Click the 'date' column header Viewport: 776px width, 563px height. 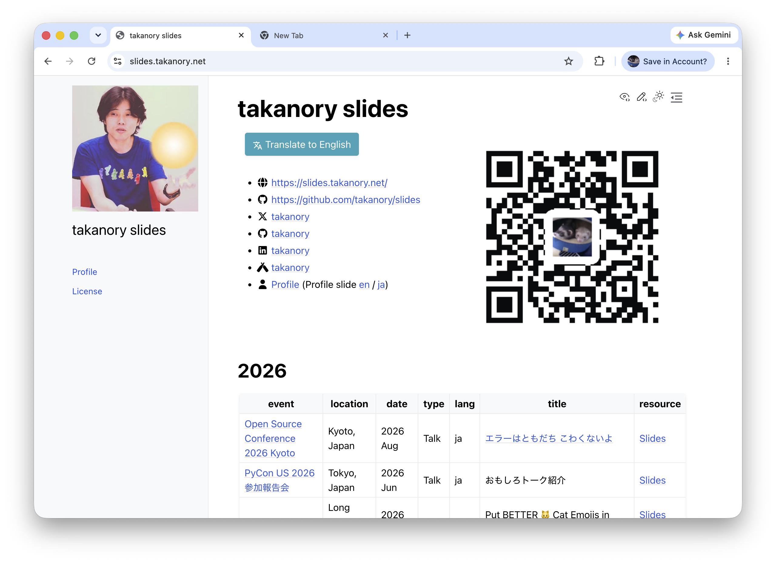click(x=396, y=404)
